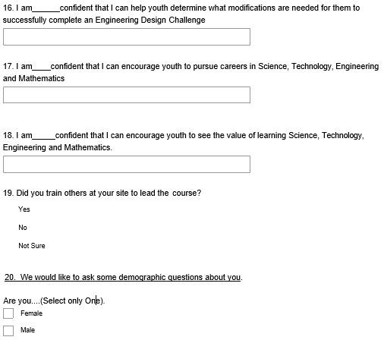Click the Female label text
The height and width of the screenshot is (340, 384).
pyautogui.click(x=31, y=313)
